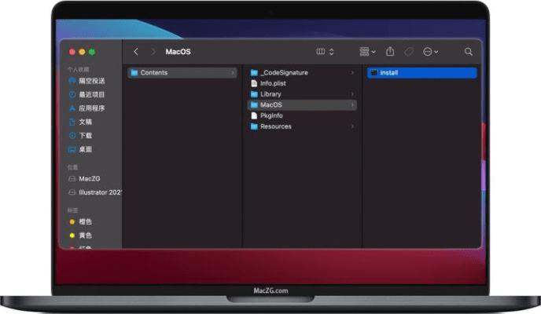Open the Finder search magnifier
Image resolution: width=541 pixels, height=314 pixels.
[468, 52]
